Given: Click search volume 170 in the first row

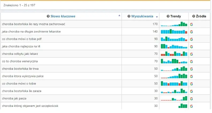Looking at the screenshot, I should click(x=155, y=24).
